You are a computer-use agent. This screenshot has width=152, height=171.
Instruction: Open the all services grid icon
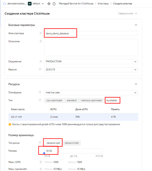tap(49, 4)
